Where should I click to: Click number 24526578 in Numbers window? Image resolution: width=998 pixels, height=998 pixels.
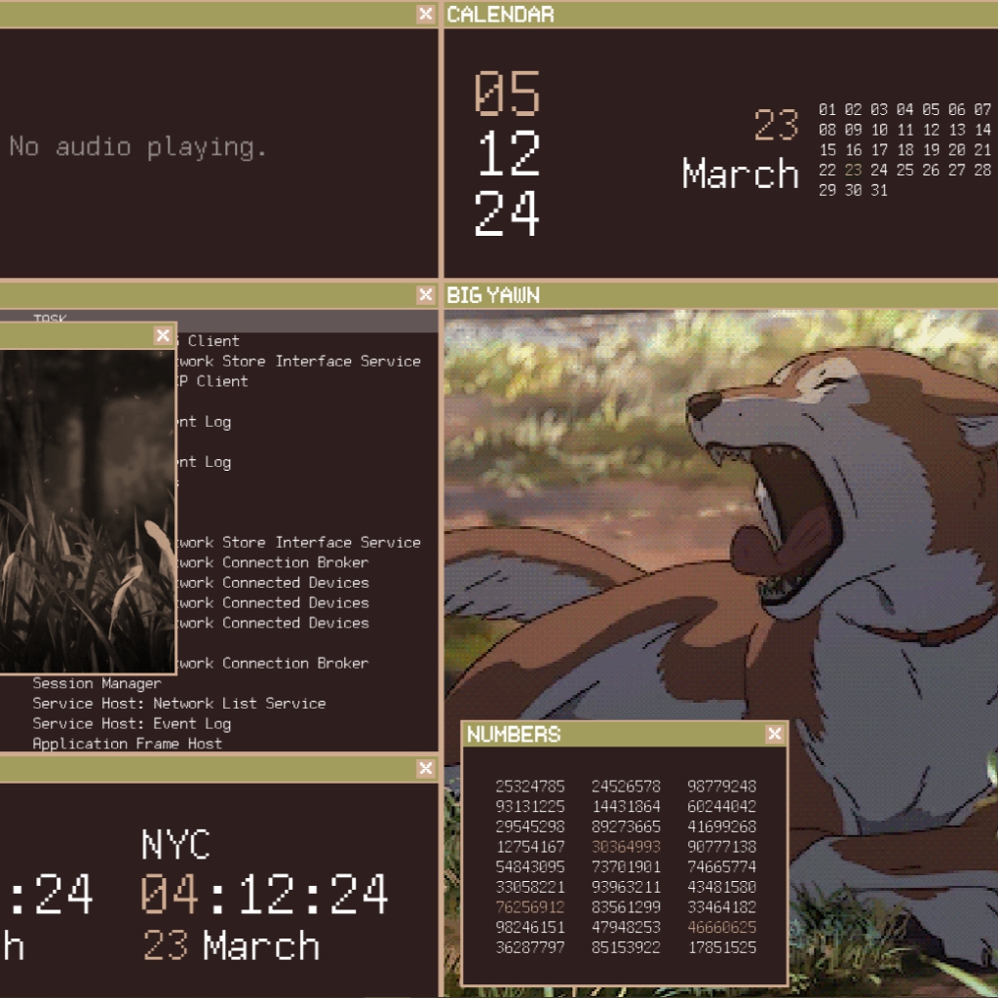[627, 787]
